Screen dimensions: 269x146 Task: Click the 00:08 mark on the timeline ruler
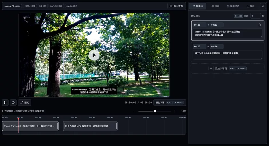146,117
